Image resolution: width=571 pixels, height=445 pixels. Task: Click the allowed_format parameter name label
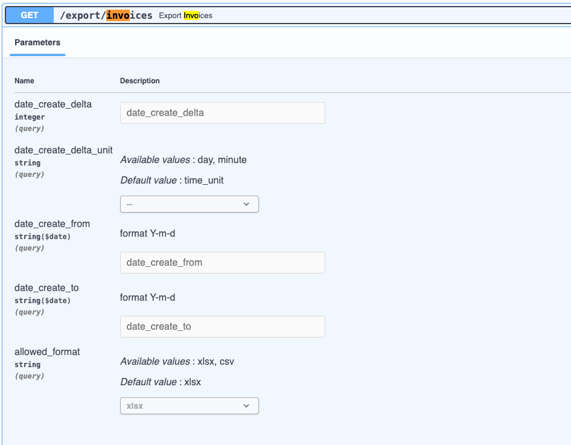(x=47, y=351)
